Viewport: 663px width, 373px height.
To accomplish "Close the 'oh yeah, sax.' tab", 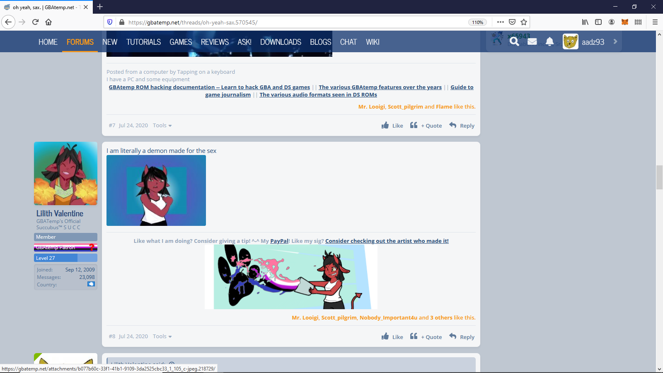I will pos(86,7).
